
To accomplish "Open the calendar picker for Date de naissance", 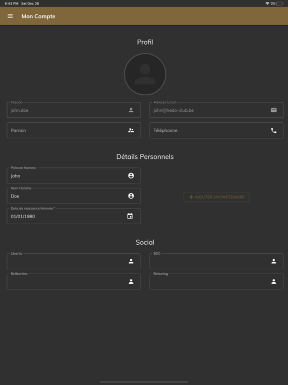I will 130,216.
